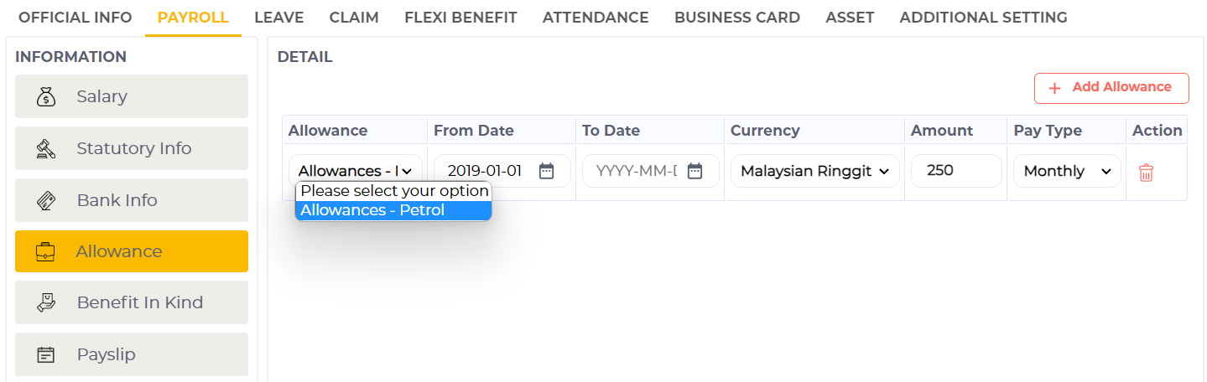Image resolution: width=1207 pixels, height=382 pixels.
Task: Select Allowance in the information sidebar
Action: click(x=132, y=251)
